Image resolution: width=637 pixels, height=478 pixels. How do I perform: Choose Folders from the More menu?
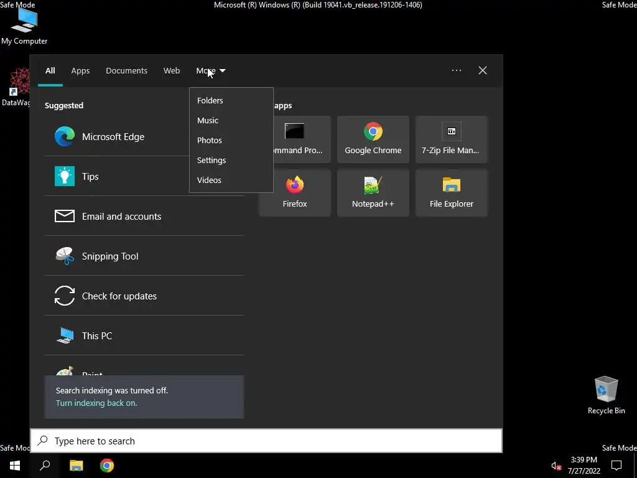[231, 100]
